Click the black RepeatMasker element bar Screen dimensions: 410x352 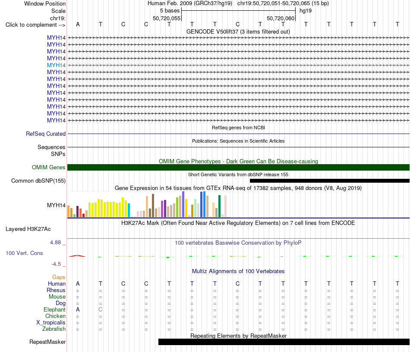tap(284, 342)
